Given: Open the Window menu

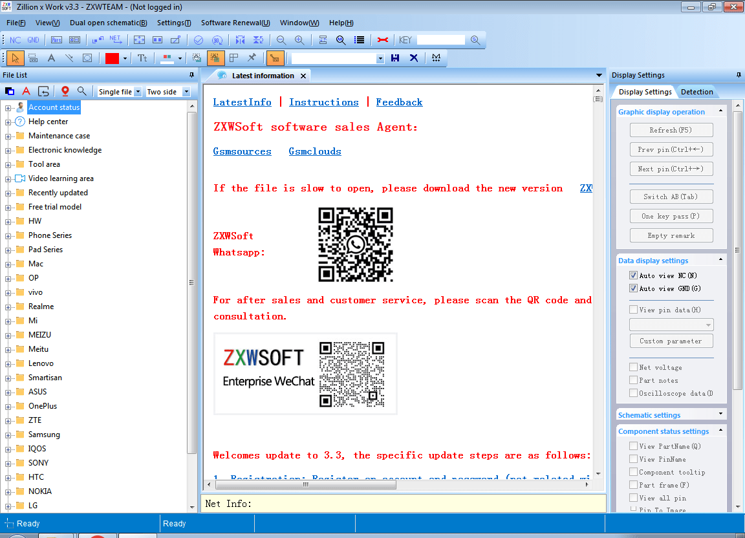Looking at the screenshot, I should click(299, 23).
